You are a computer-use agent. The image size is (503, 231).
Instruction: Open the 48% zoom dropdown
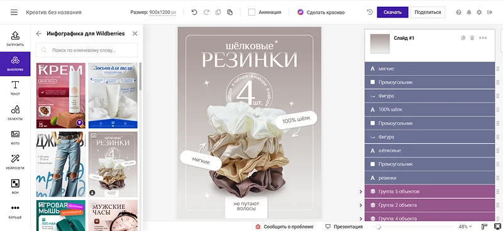click(x=465, y=227)
